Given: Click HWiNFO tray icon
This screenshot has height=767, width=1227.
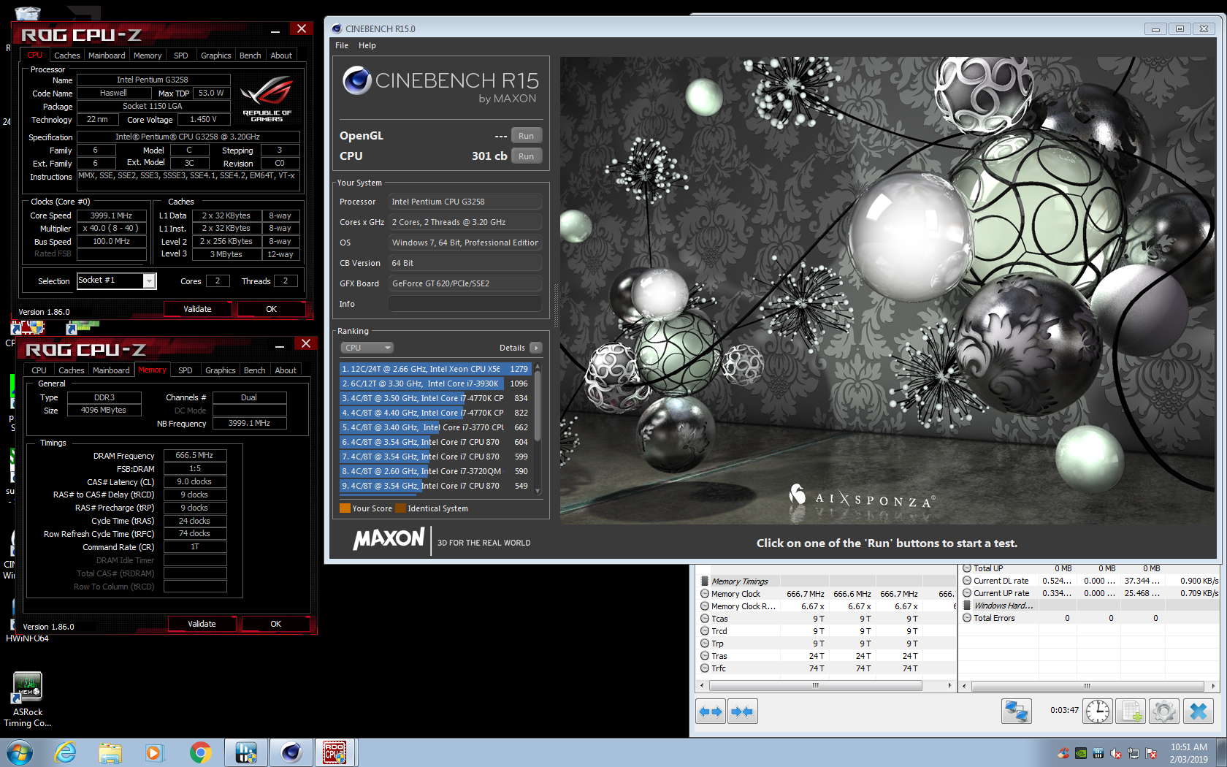Looking at the screenshot, I should 1098,753.
